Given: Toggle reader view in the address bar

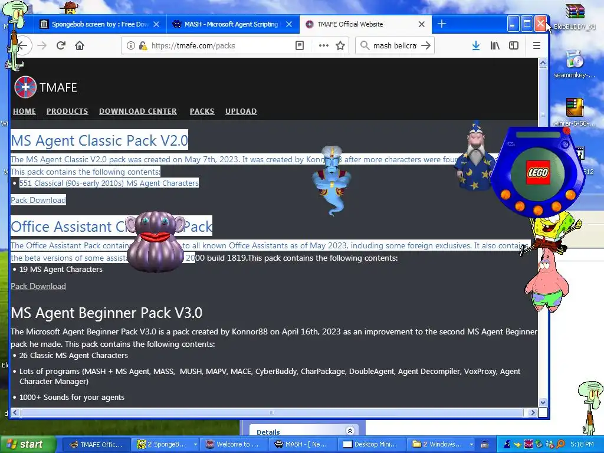Looking at the screenshot, I should click(x=299, y=45).
